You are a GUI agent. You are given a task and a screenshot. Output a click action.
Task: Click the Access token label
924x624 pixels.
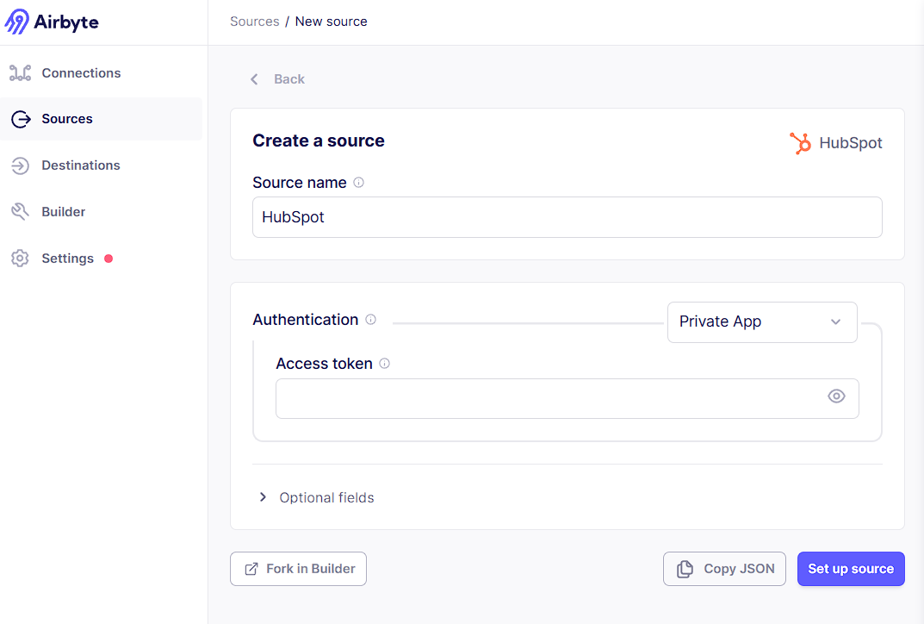324,364
